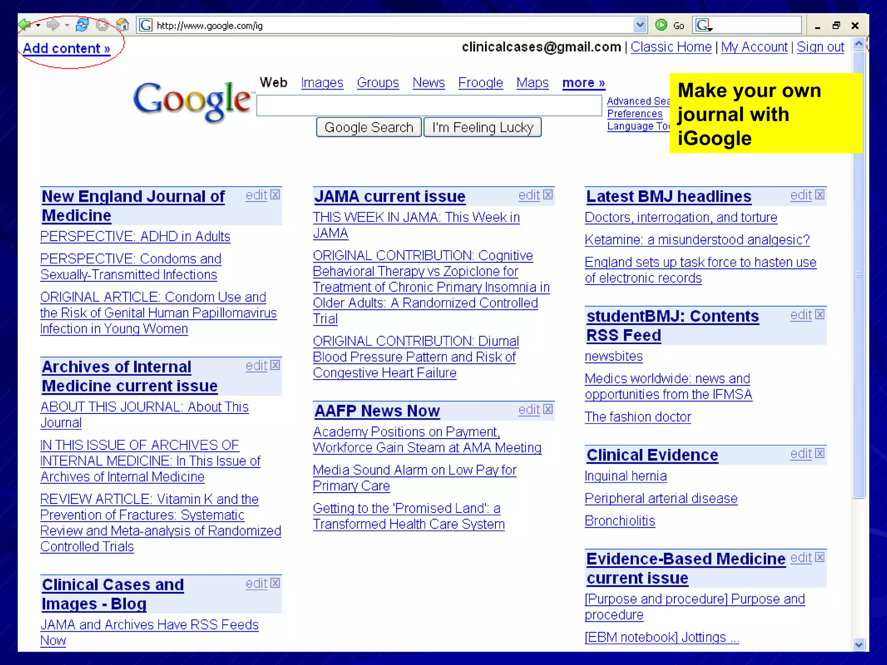Click the Stop loading icon
Image resolution: width=887 pixels, height=665 pixels.
[102, 25]
